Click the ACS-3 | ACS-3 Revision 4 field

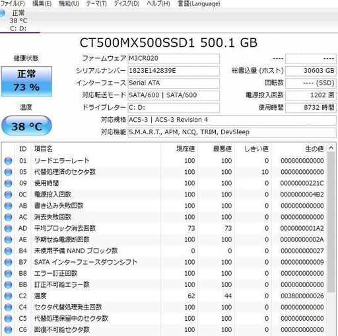click(x=232, y=120)
